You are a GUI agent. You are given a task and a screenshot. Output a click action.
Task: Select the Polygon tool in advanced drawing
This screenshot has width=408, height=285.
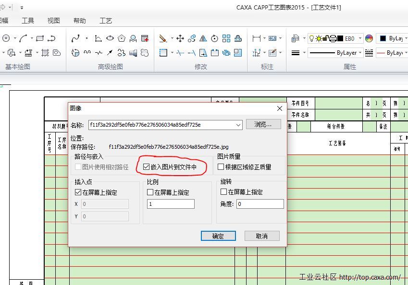point(121,37)
